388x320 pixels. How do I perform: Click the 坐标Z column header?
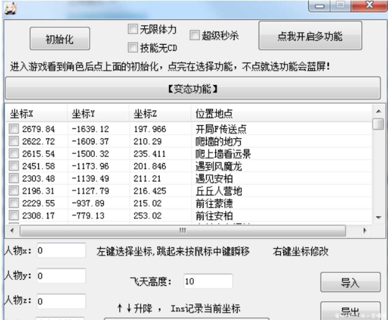click(x=160, y=113)
